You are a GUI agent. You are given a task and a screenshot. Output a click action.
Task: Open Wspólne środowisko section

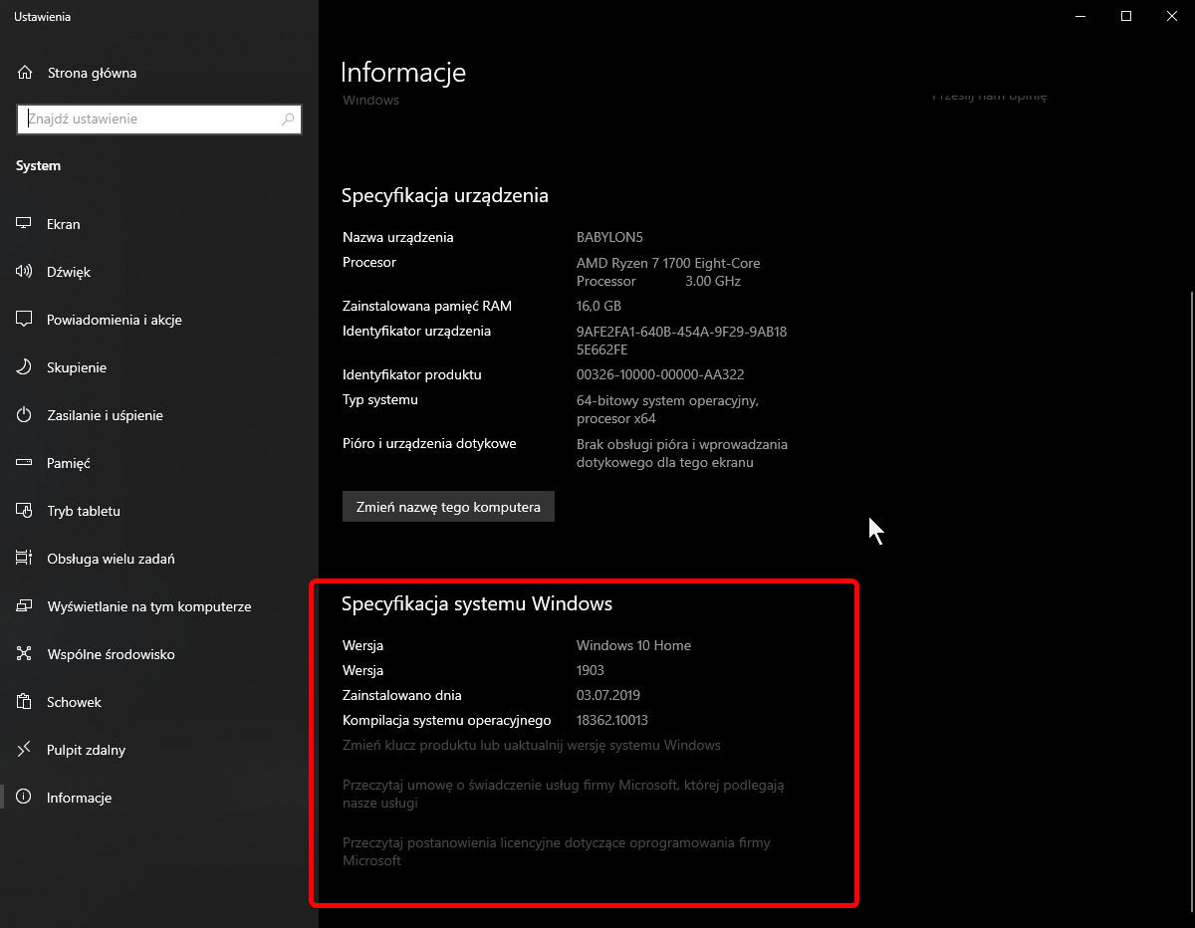pyautogui.click(x=111, y=654)
